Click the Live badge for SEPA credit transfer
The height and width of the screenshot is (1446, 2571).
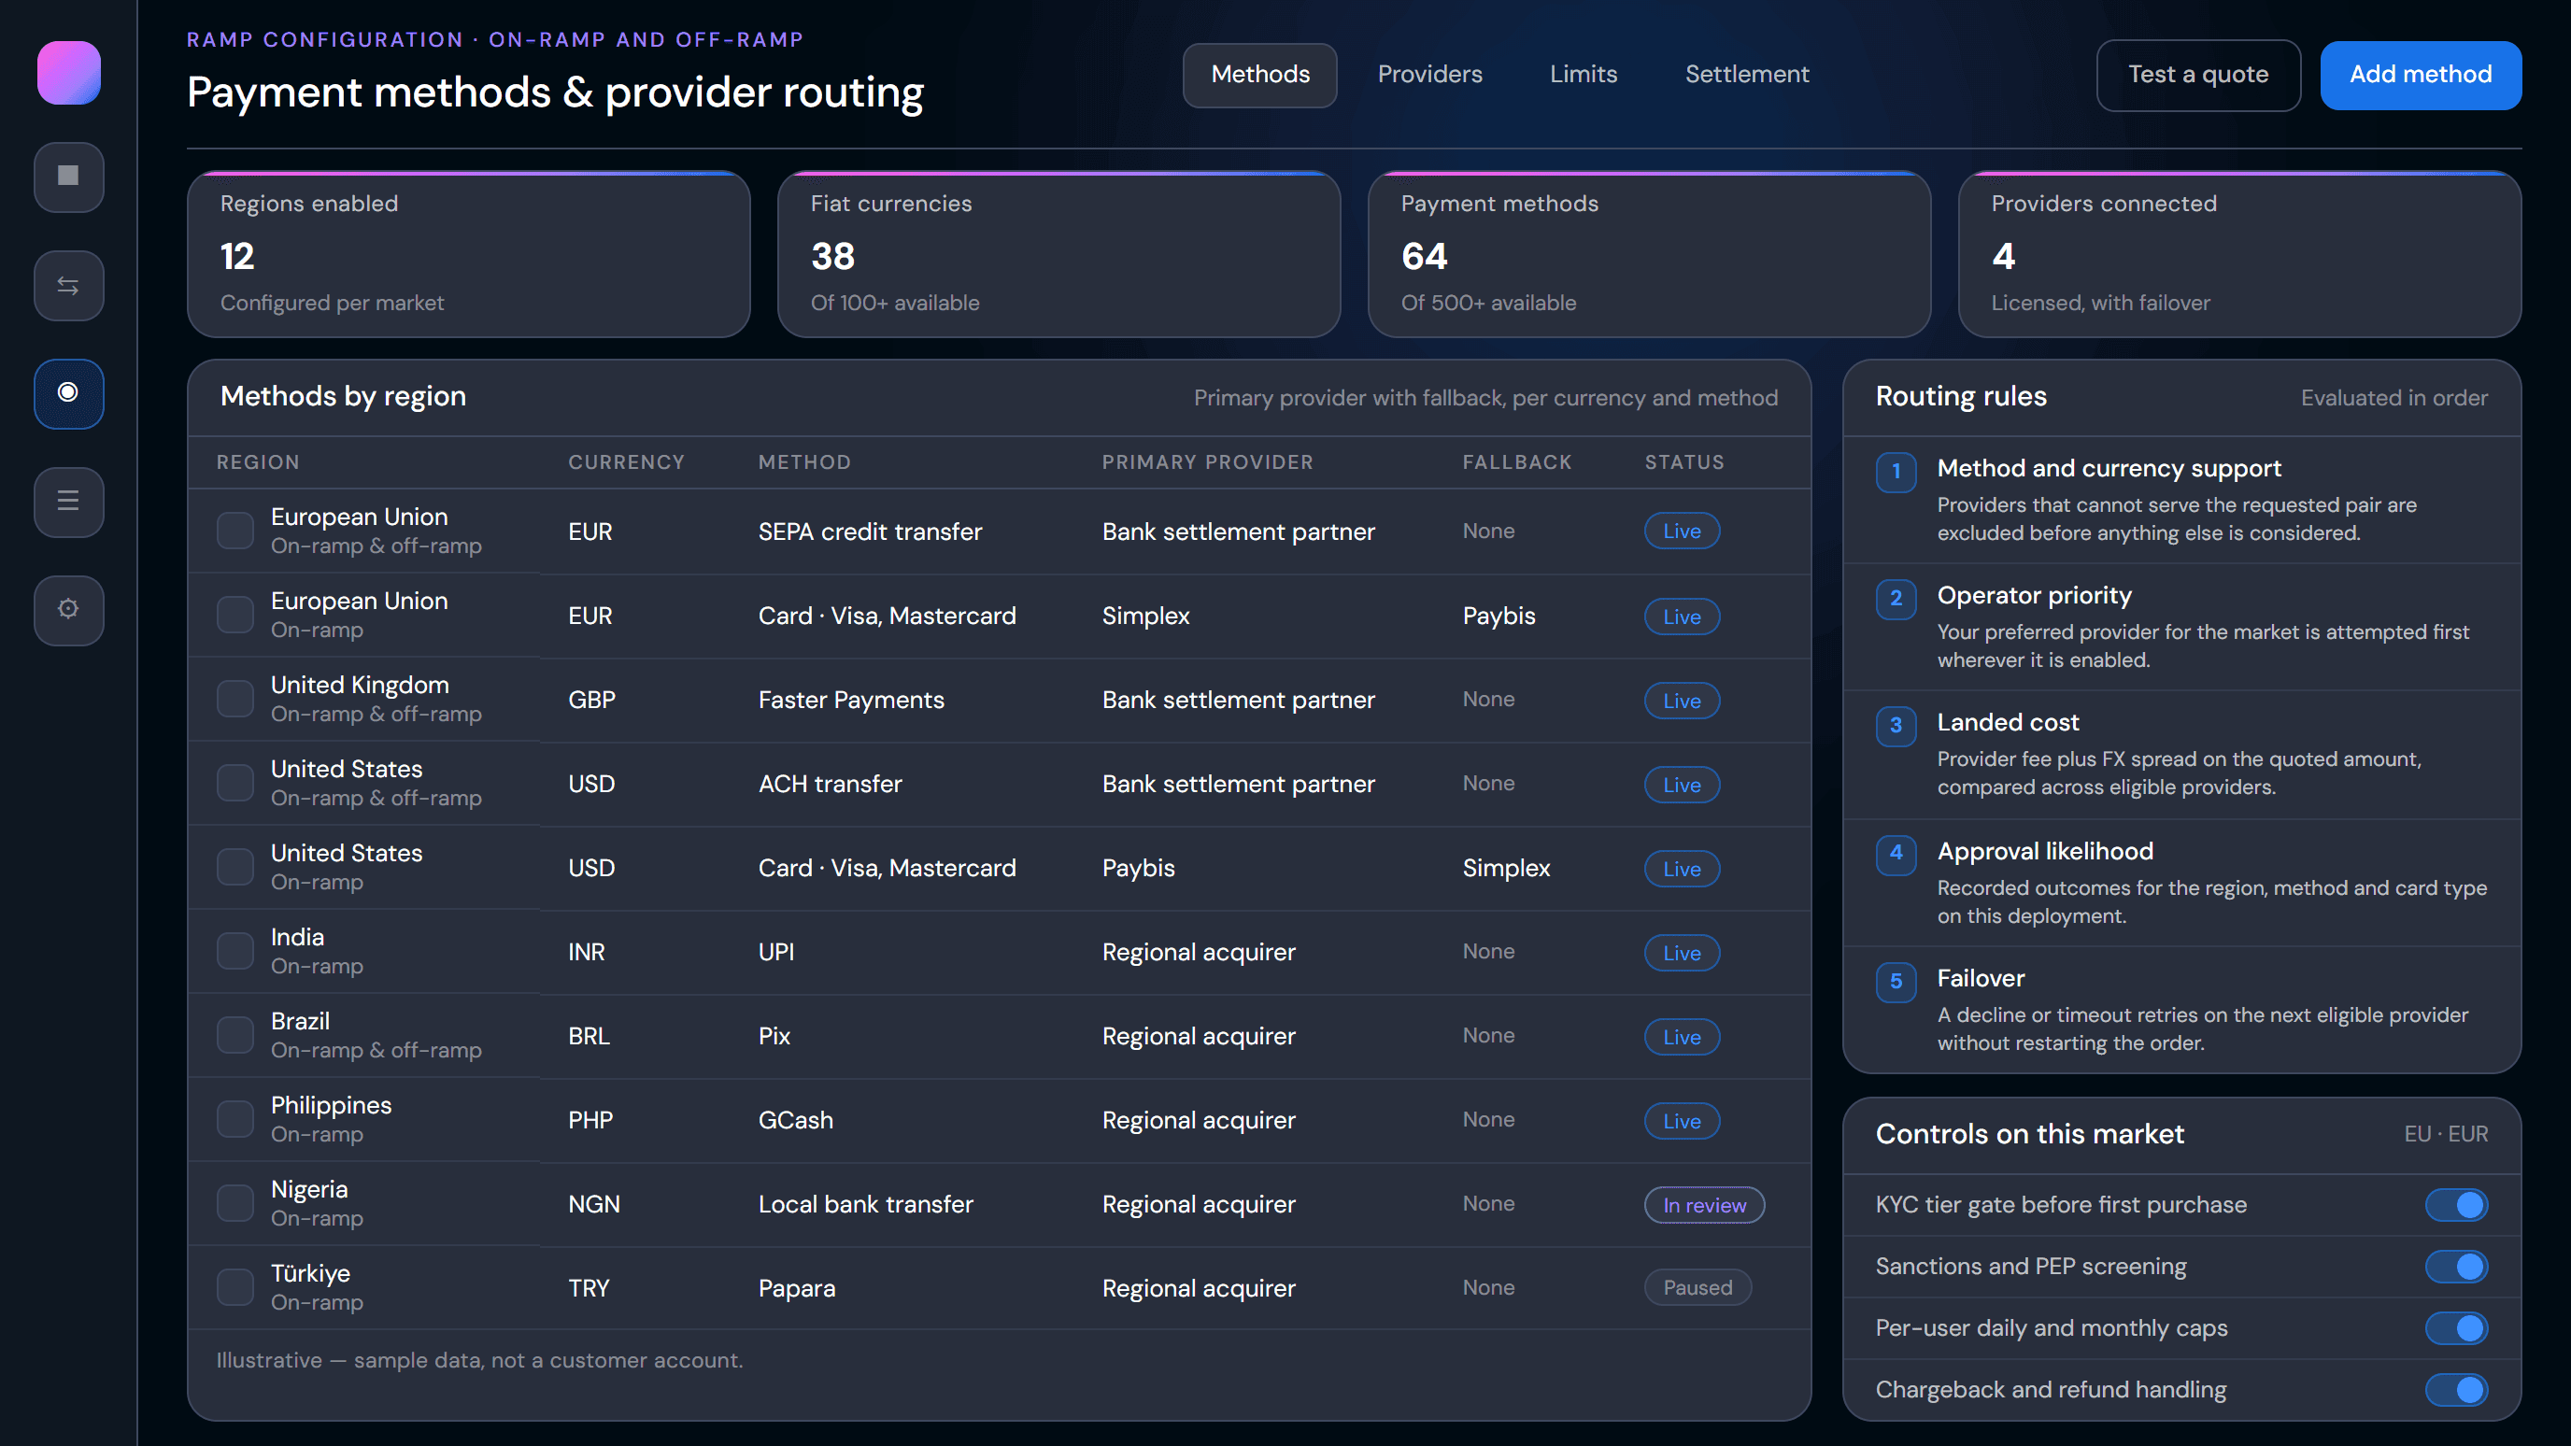[1682, 531]
